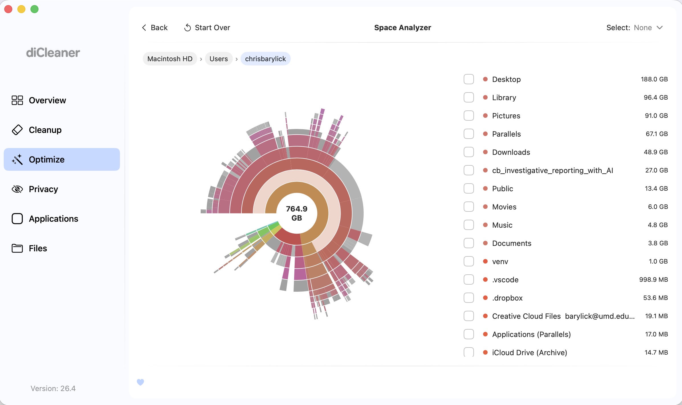Open the Library folder row
This screenshot has height=405, width=682.
(x=566, y=97)
